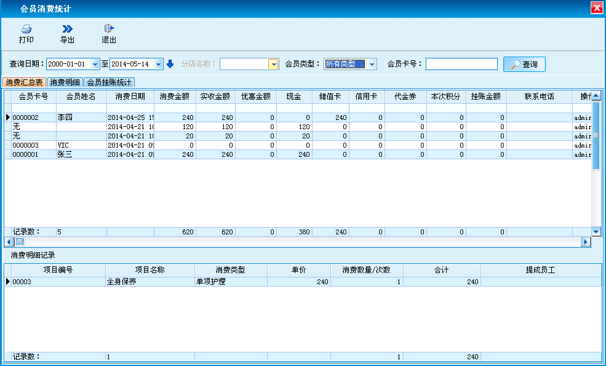Select the 消费汇总表 tab

tap(25, 82)
